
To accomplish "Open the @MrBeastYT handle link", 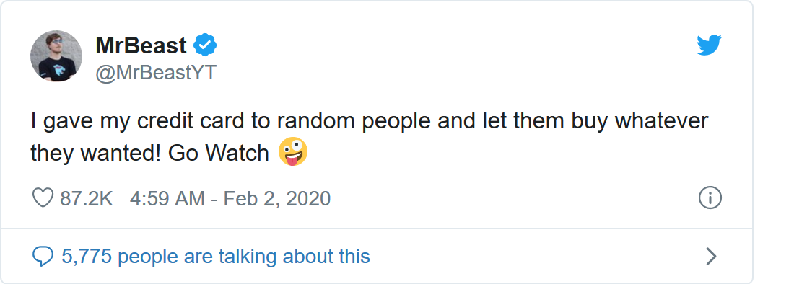I will (x=156, y=73).
